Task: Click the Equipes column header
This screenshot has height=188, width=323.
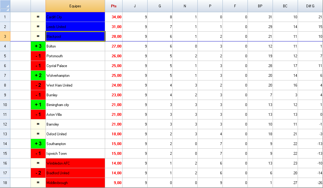Action: [75, 6]
